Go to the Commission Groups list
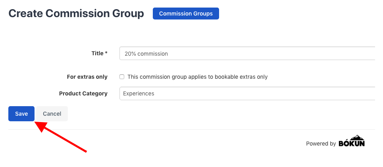This screenshot has width=383, height=167. (x=186, y=14)
